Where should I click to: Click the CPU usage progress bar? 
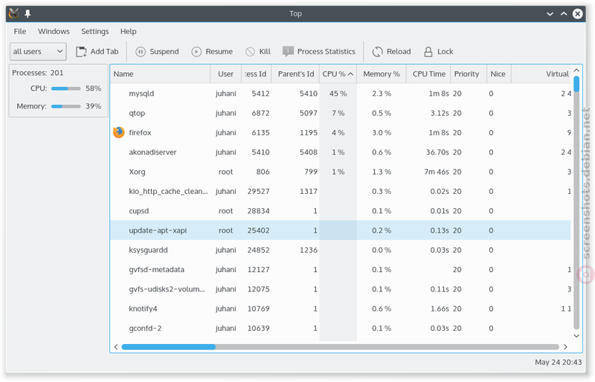pyautogui.click(x=66, y=88)
